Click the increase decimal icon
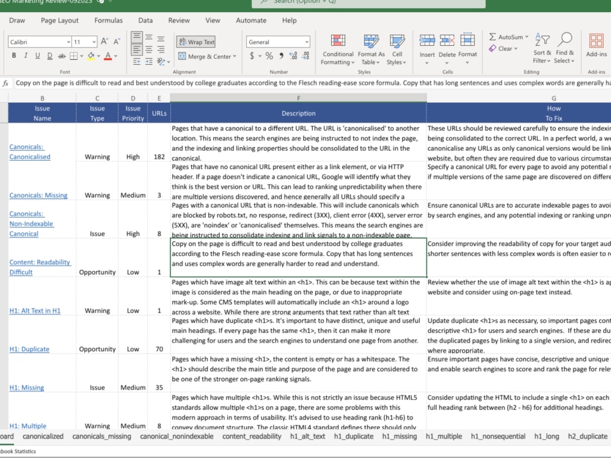The image size is (611, 458). 293,56
